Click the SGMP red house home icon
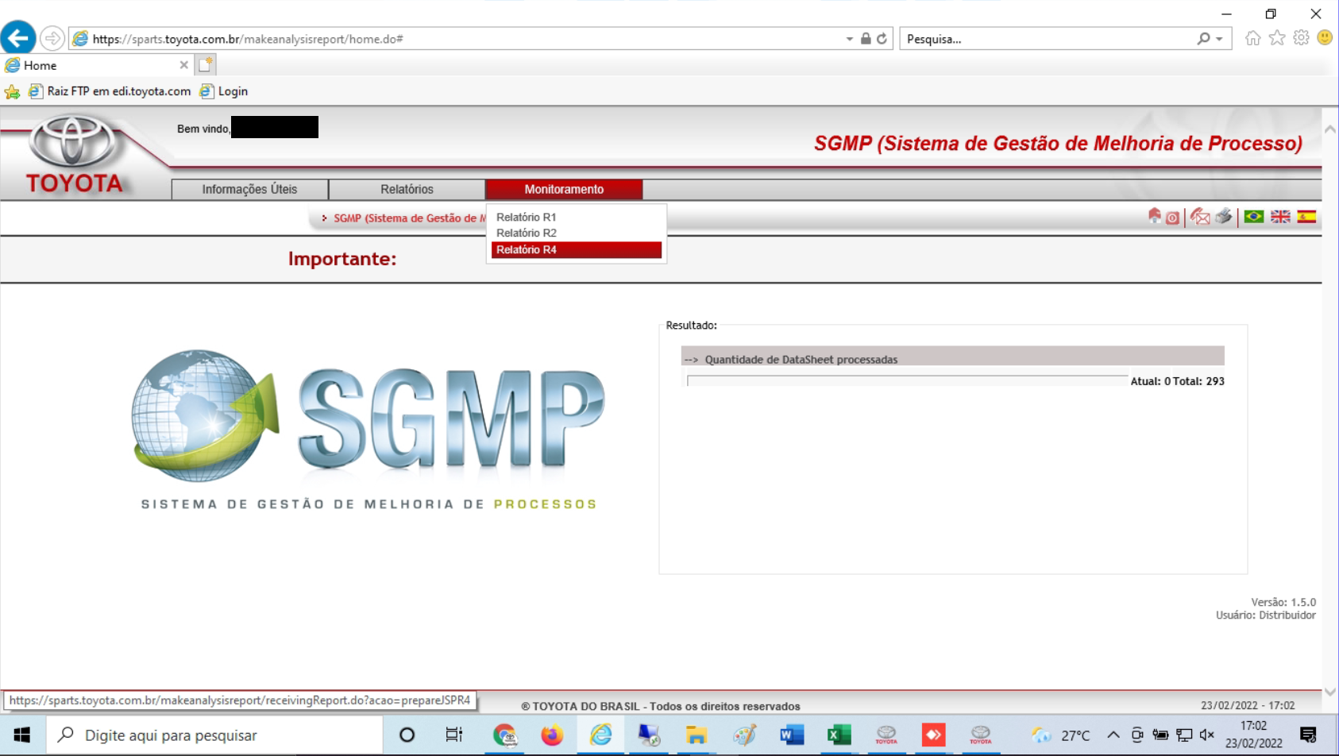The width and height of the screenshot is (1339, 756). click(1155, 216)
